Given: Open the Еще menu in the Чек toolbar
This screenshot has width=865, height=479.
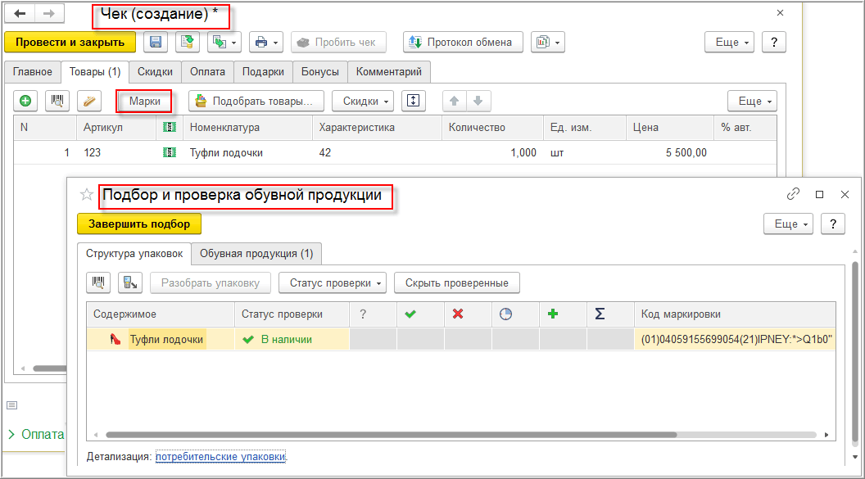Looking at the screenshot, I should 729,42.
